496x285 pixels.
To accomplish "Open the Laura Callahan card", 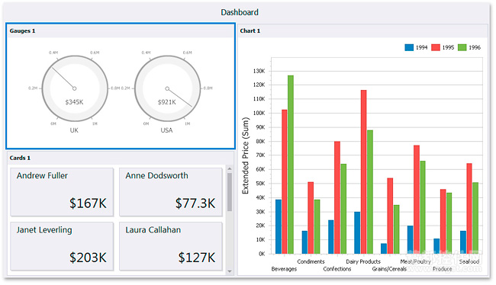I will 171,246.
